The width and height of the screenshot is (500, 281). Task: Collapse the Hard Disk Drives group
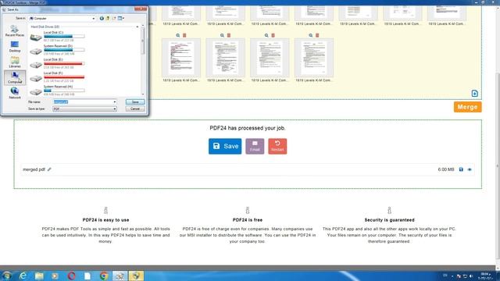[x=137, y=27]
